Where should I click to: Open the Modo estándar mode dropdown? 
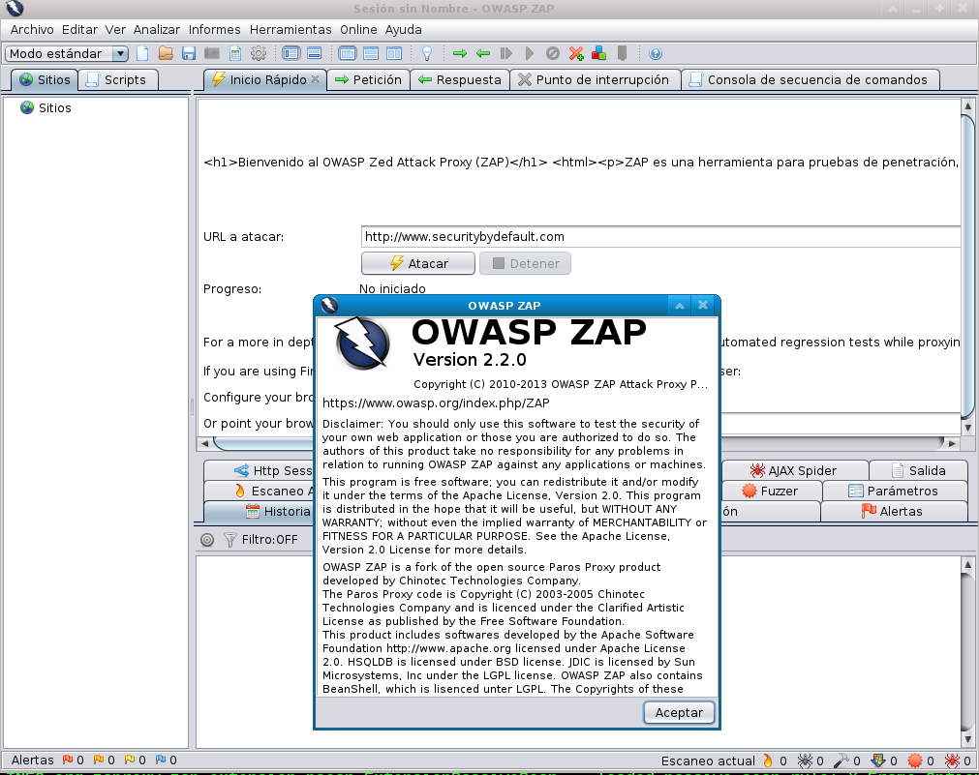121,53
